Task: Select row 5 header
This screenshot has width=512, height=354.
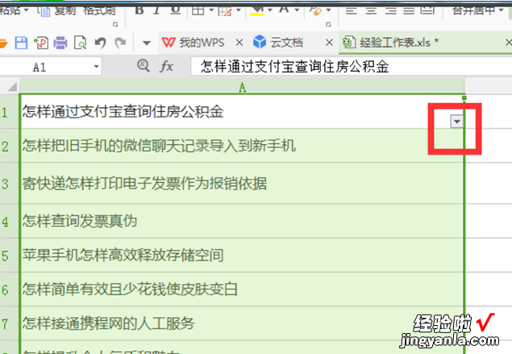Action: pyautogui.click(x=9, y=256)
